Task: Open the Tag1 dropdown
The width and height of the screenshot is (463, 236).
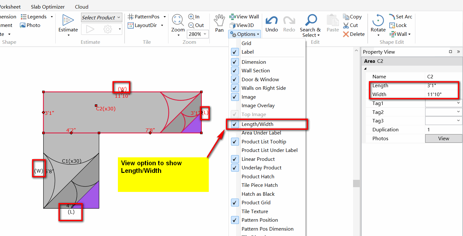Action: point(458,103)
